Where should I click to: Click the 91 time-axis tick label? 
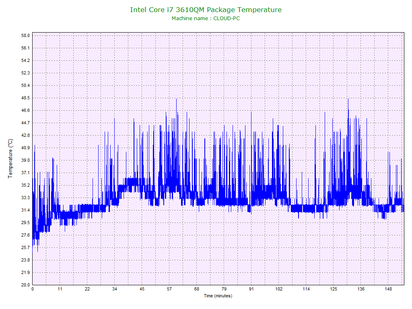click(x=251, y=289)
